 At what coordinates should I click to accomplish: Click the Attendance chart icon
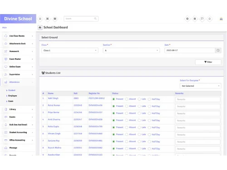(x=6, y=82)
